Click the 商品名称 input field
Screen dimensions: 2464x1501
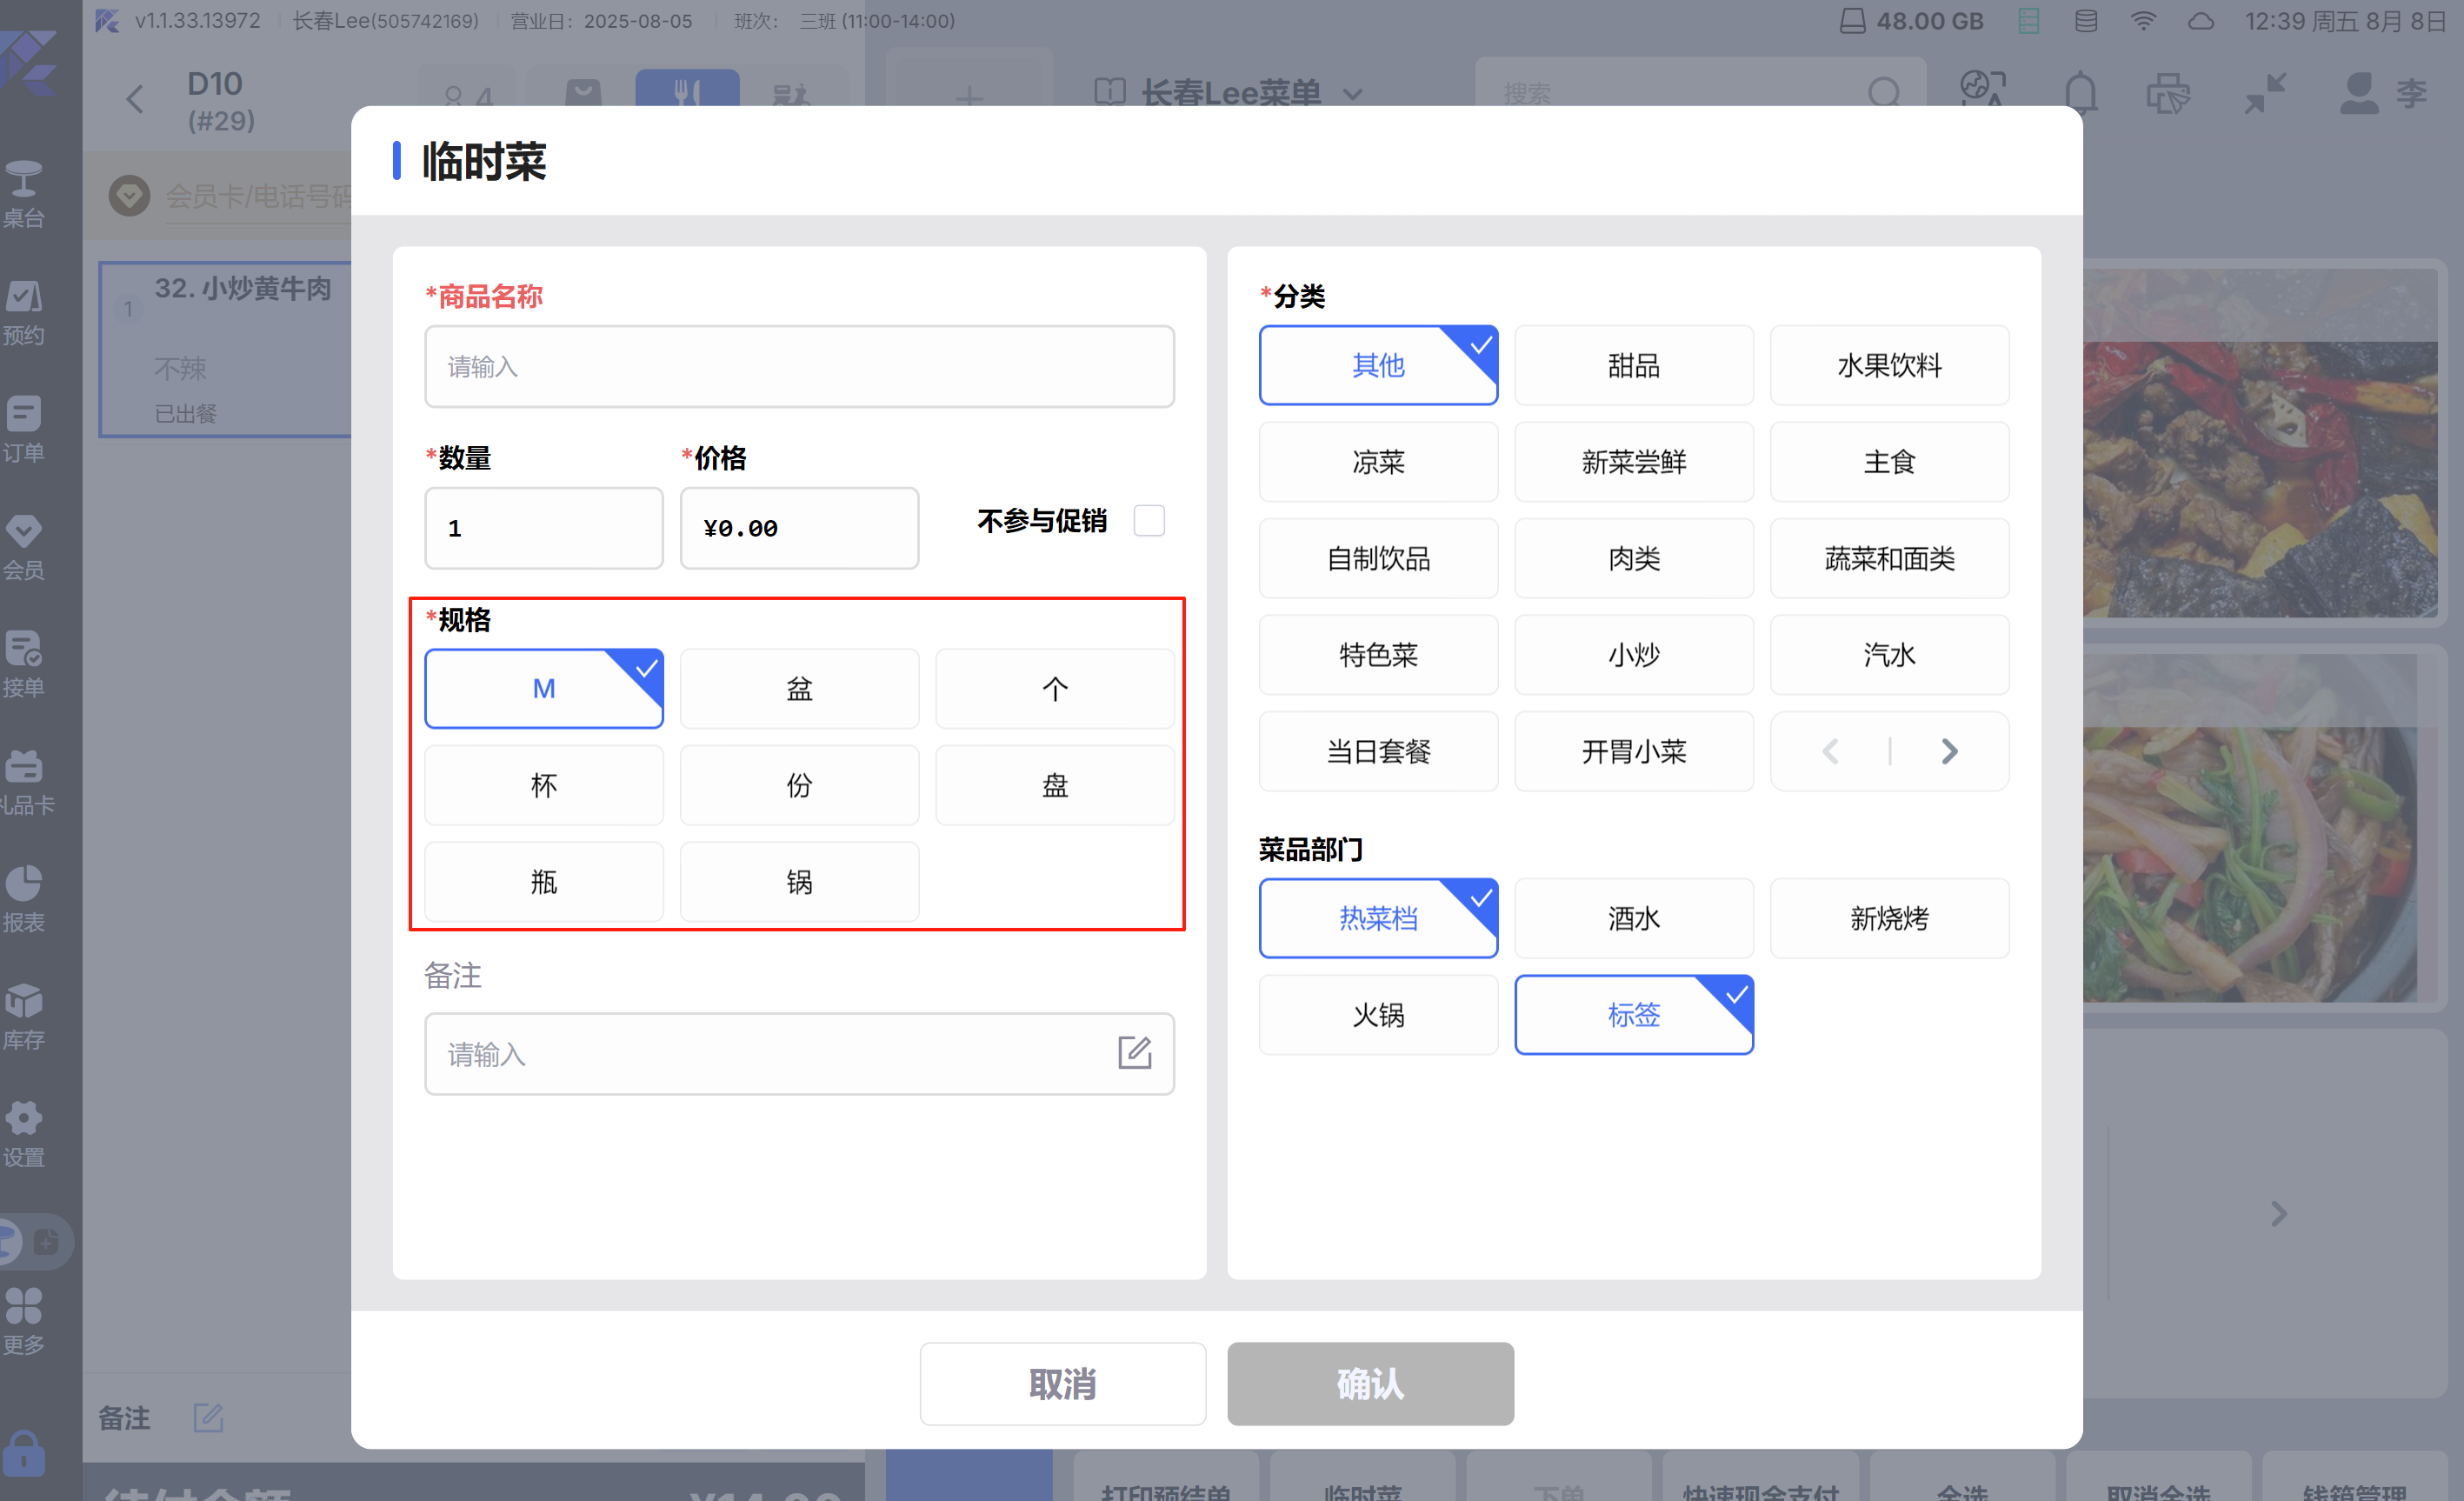click(x=799, y=366)
